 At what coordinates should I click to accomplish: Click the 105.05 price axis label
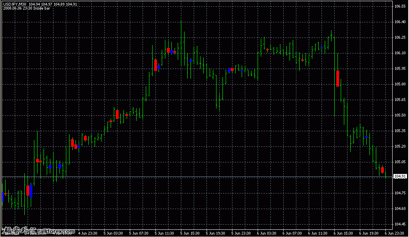point(400,162)
